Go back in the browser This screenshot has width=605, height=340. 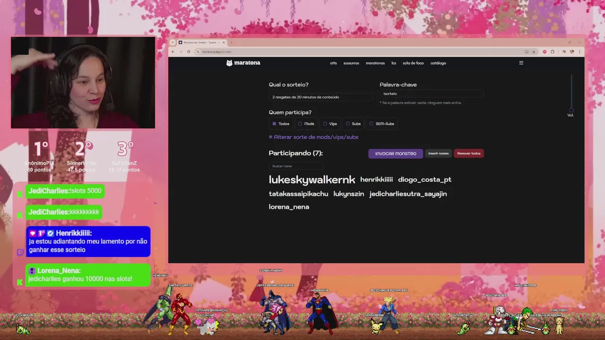[173, 51]
